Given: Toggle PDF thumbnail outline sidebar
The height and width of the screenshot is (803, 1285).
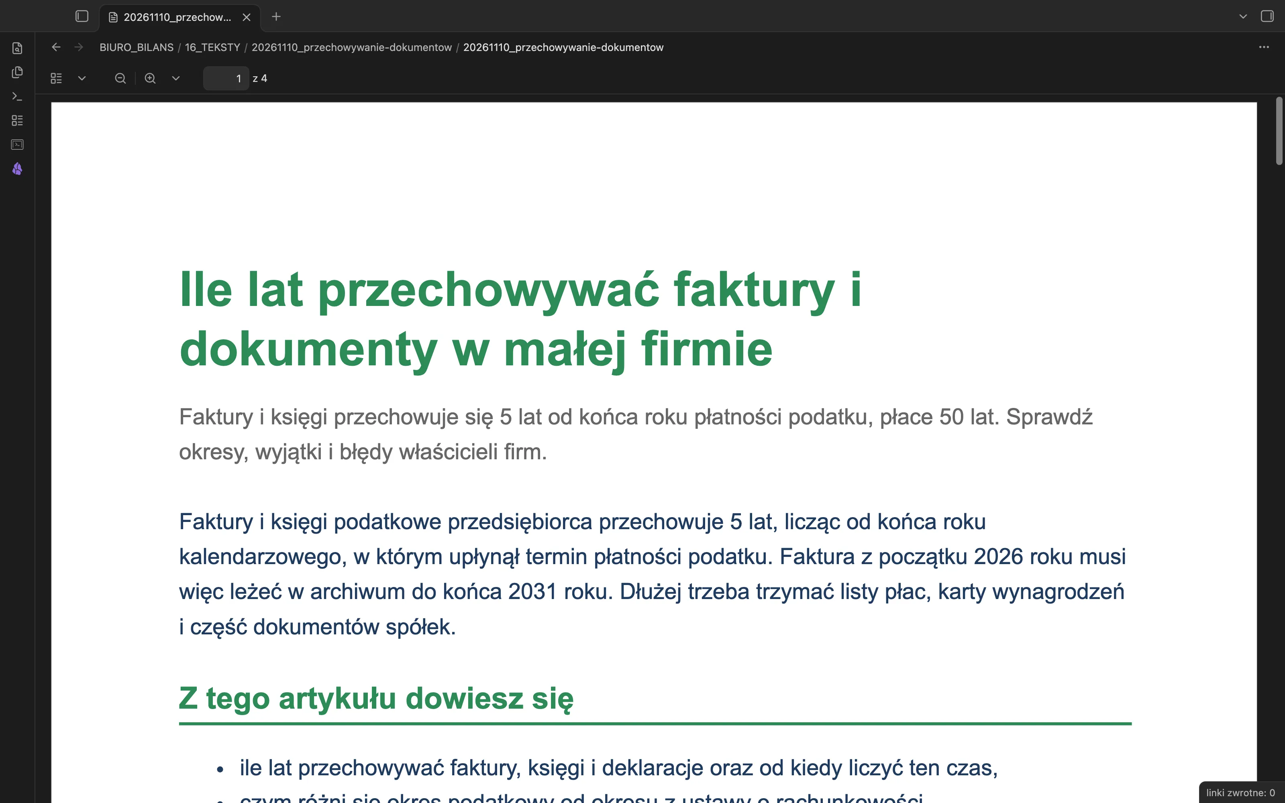Looking at the screenshot, I should pyautogui.click(x=56, y=79).
